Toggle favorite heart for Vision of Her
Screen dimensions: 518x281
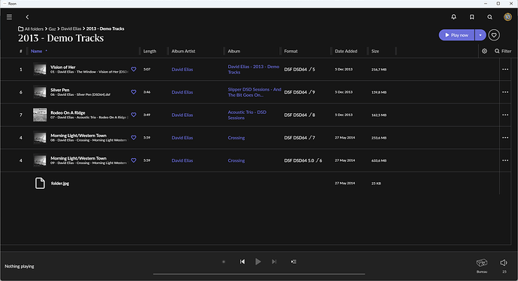[x=134, y=69]
